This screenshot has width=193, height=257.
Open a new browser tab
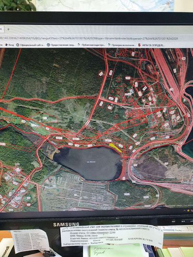pos(9,30)
